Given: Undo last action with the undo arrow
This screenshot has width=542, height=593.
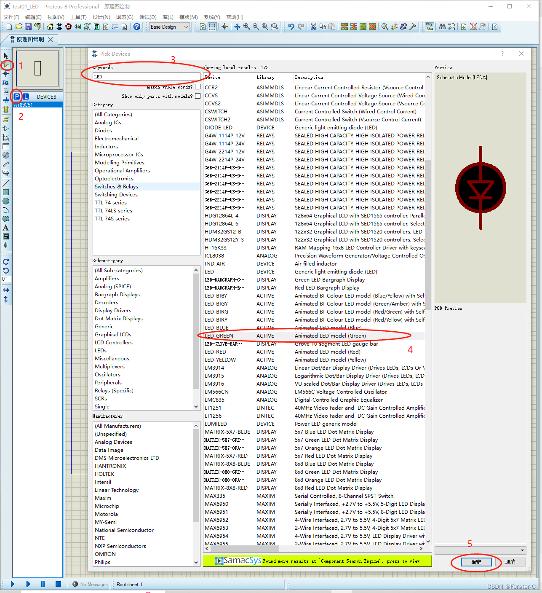Looking at the screenshot, I should coord(291,27).
